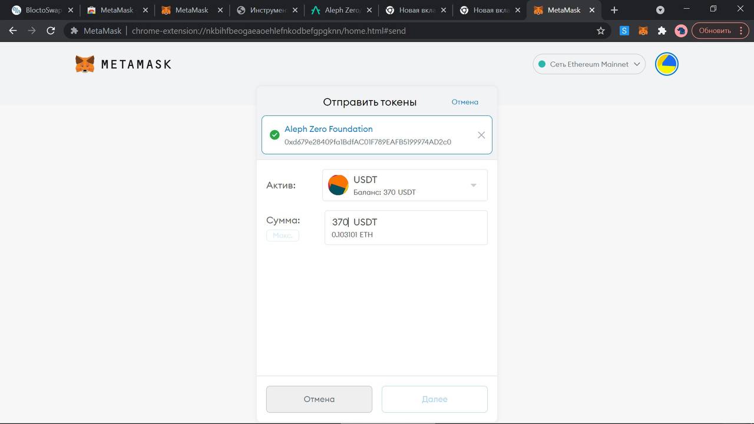Click the USDT token icon
Image resolution: width=754 pixels, height=424 pixels.
338,185
